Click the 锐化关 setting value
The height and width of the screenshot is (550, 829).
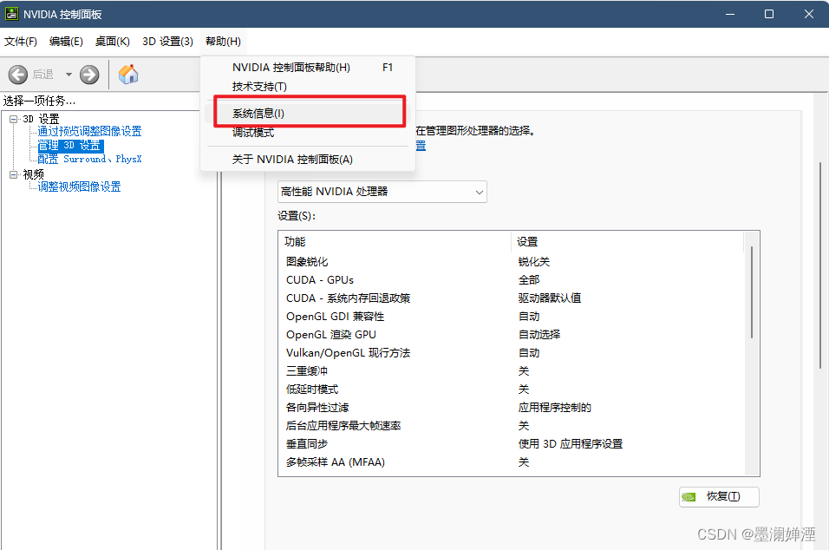(x=534, y=262)
